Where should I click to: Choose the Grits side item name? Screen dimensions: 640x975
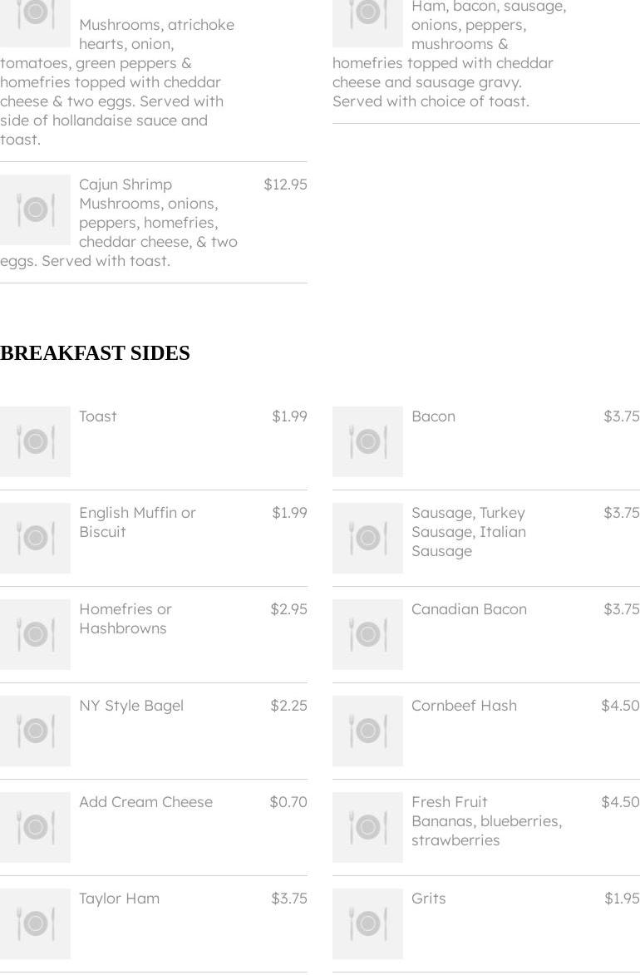[429, 899]
